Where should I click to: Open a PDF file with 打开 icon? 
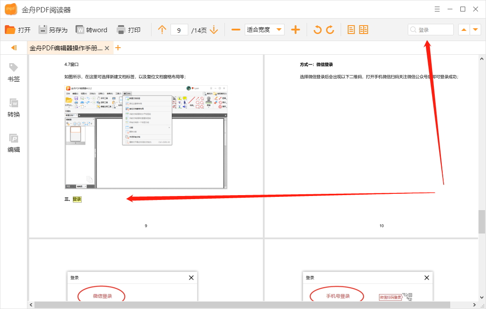18,30
